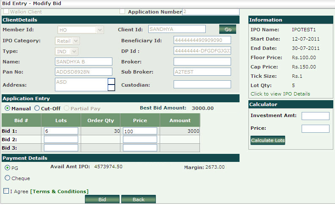Select PG payment option
Viewport: 335px width, 205px height.
coord(7,168)
